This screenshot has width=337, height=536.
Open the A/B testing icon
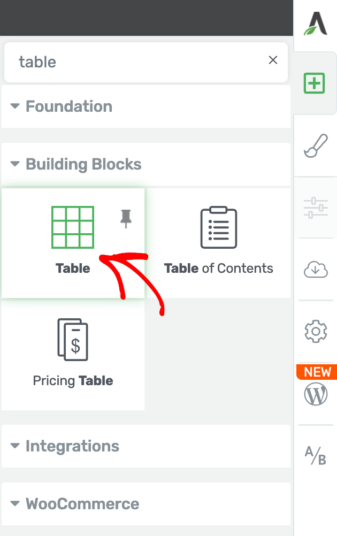click(316, 455)
